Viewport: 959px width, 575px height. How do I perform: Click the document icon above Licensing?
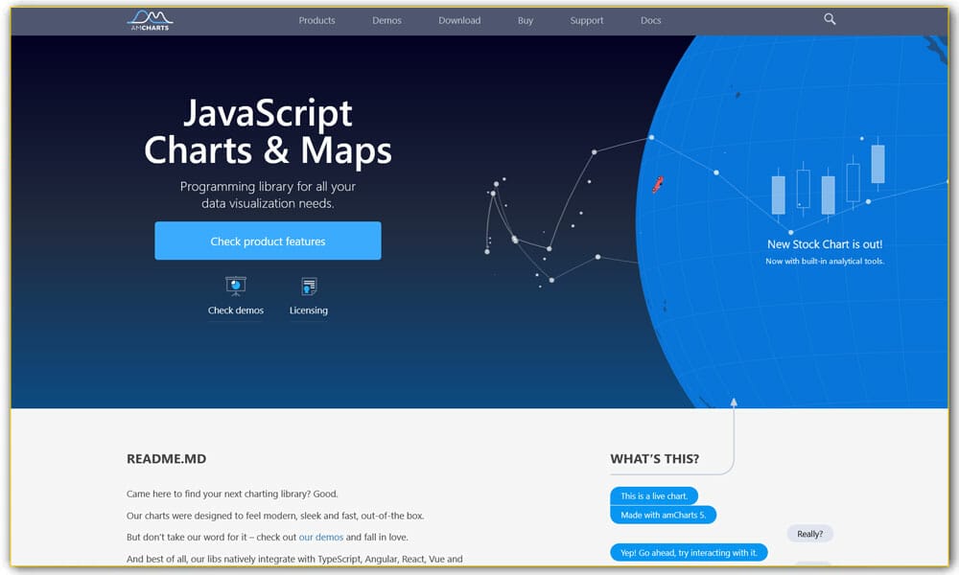tap(309, 286)
